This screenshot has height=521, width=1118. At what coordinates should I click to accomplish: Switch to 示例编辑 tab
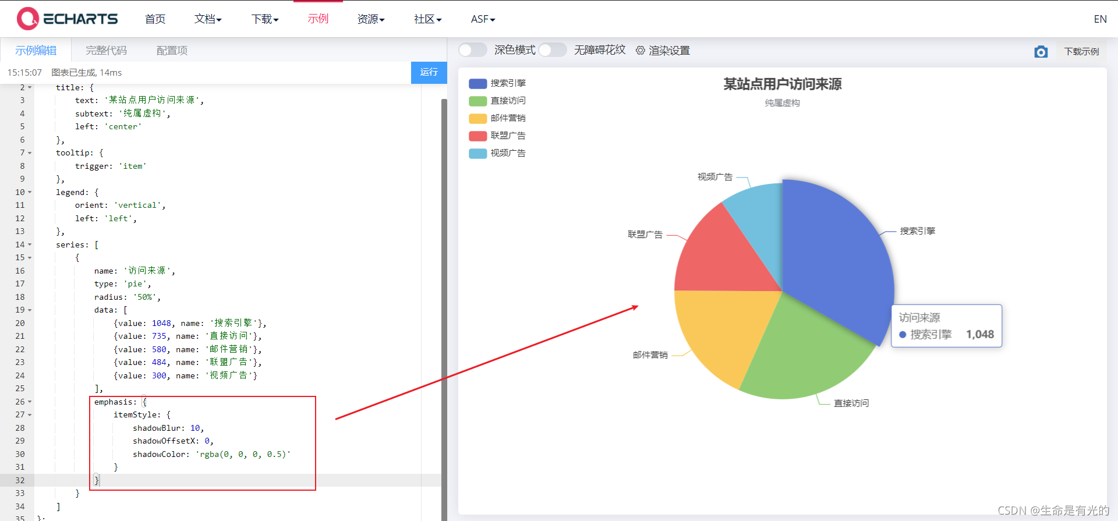(36, 51)
